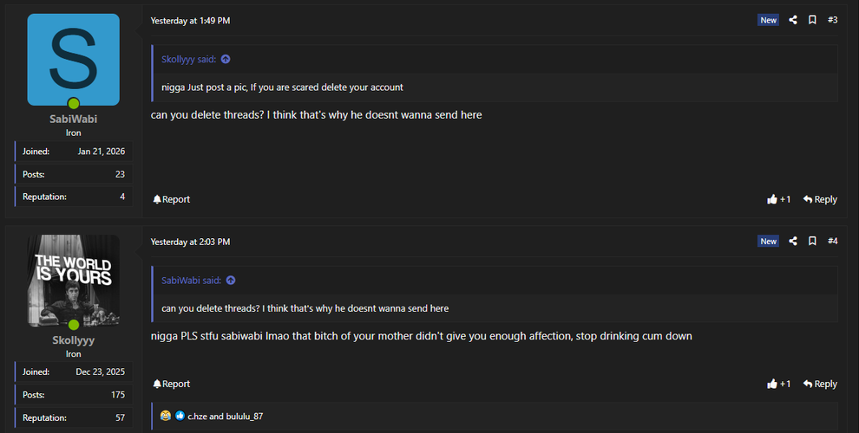This screenshot has height=433, width=859.
Task: Open post #4 permalink number
Action: click(832, 241)
